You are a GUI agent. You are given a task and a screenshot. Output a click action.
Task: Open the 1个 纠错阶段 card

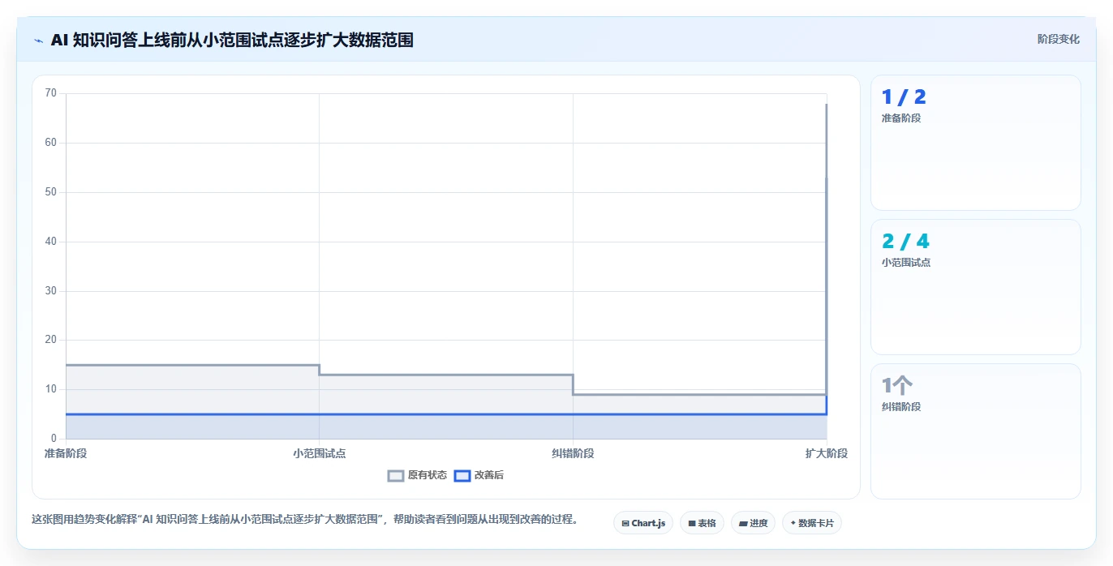pos(975,431)
